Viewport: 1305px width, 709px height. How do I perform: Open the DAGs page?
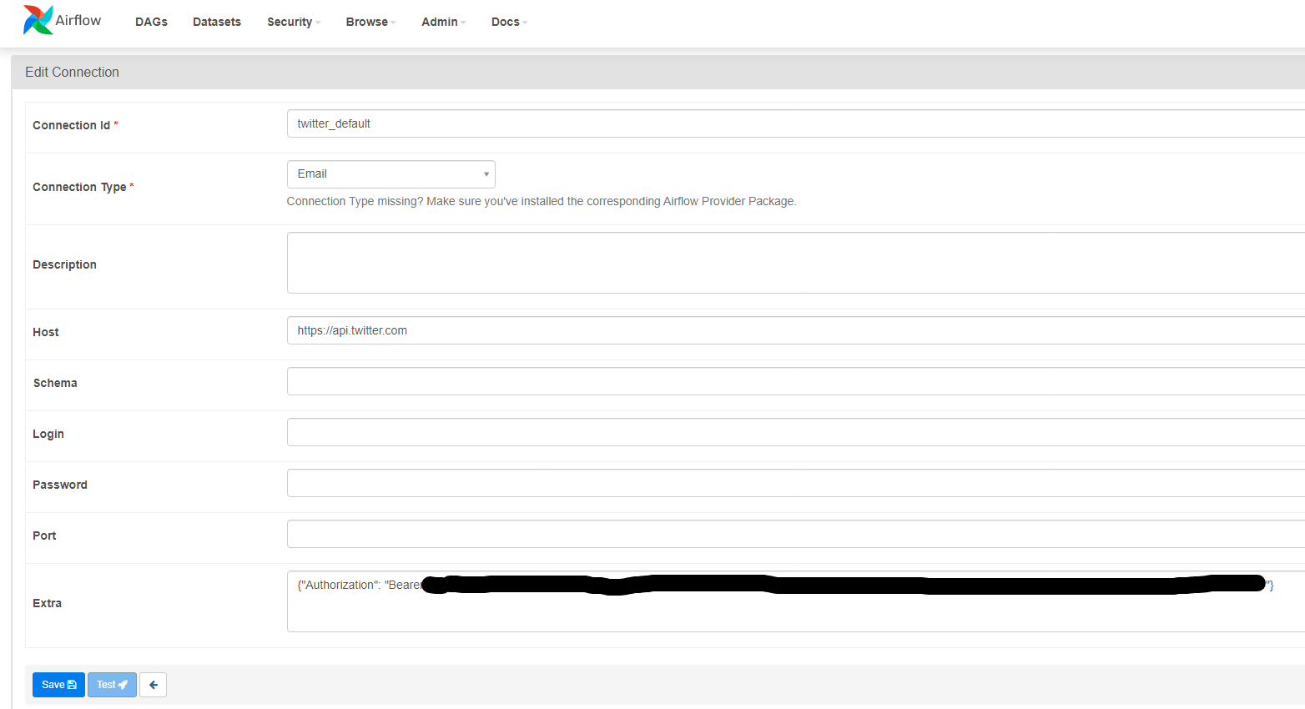pos(151,22)
